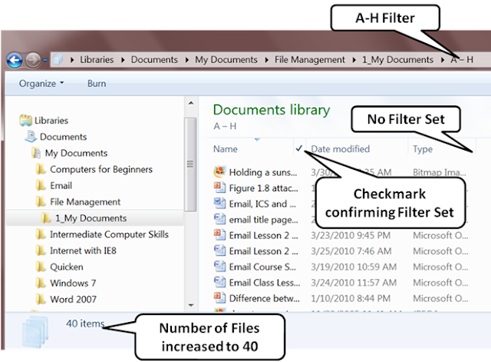Select Libraries in the address bar
491x362 pixels.
click(97, 60)
